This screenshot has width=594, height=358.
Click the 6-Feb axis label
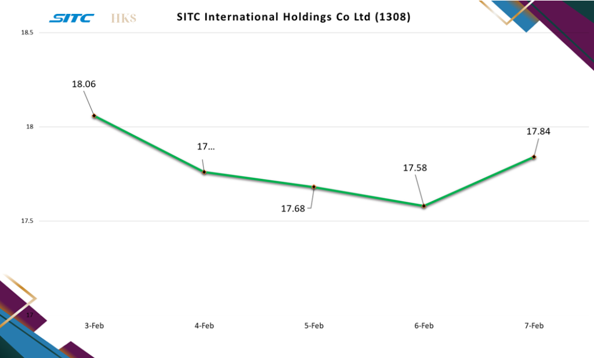(x=424, y=326)
